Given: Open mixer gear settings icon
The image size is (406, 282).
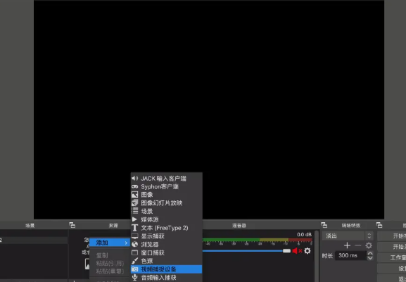Looking at the screenshot, I should click(307, 250).
